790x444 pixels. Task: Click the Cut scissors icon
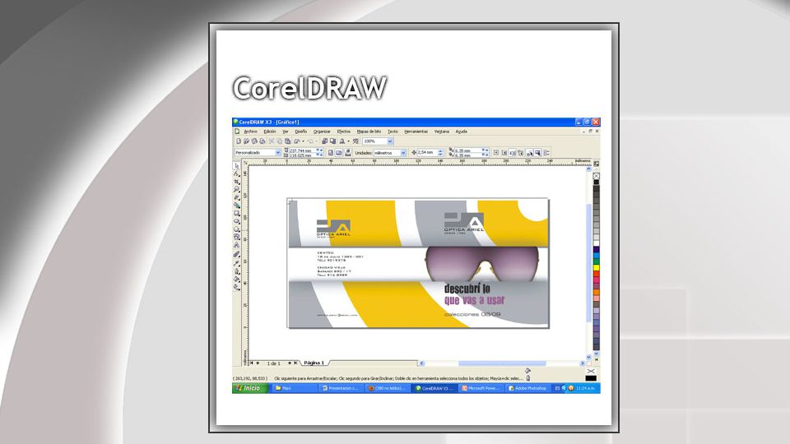pyautogui.click(x=271, y=141)
